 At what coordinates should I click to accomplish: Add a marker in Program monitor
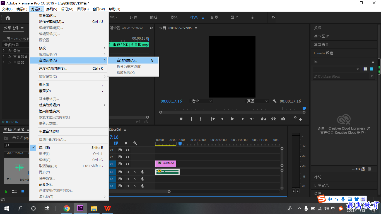(181, 119)
